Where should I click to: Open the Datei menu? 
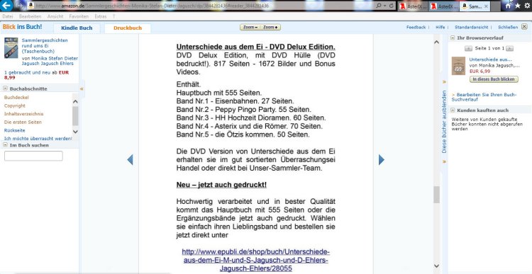point(8,16)
